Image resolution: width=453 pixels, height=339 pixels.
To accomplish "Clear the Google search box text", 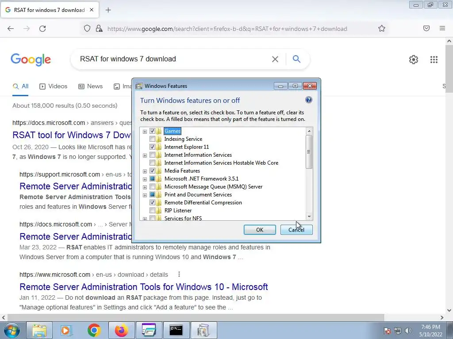I will point(275,59).
